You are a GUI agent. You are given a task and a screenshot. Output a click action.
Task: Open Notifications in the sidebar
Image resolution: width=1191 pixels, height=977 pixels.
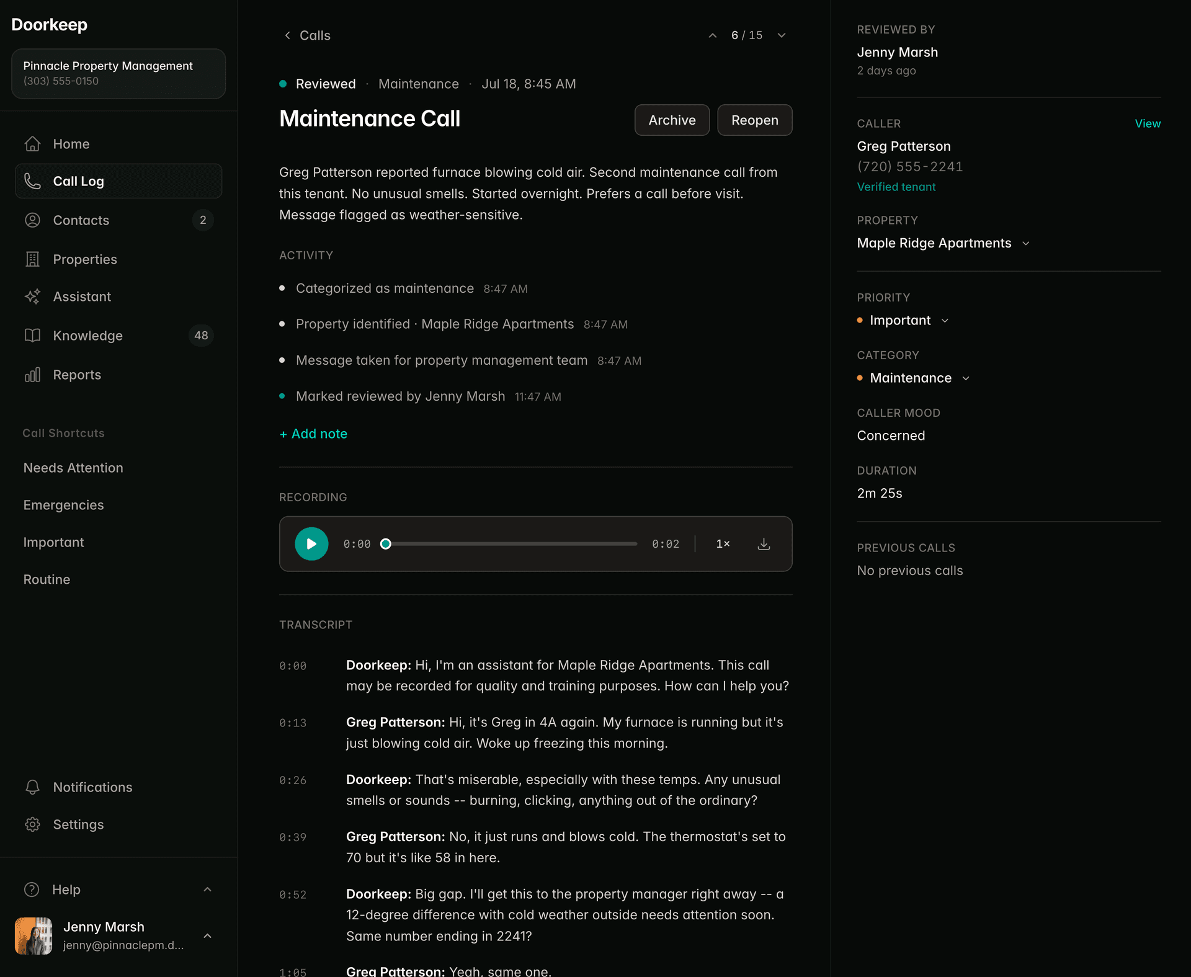(118, 787)
